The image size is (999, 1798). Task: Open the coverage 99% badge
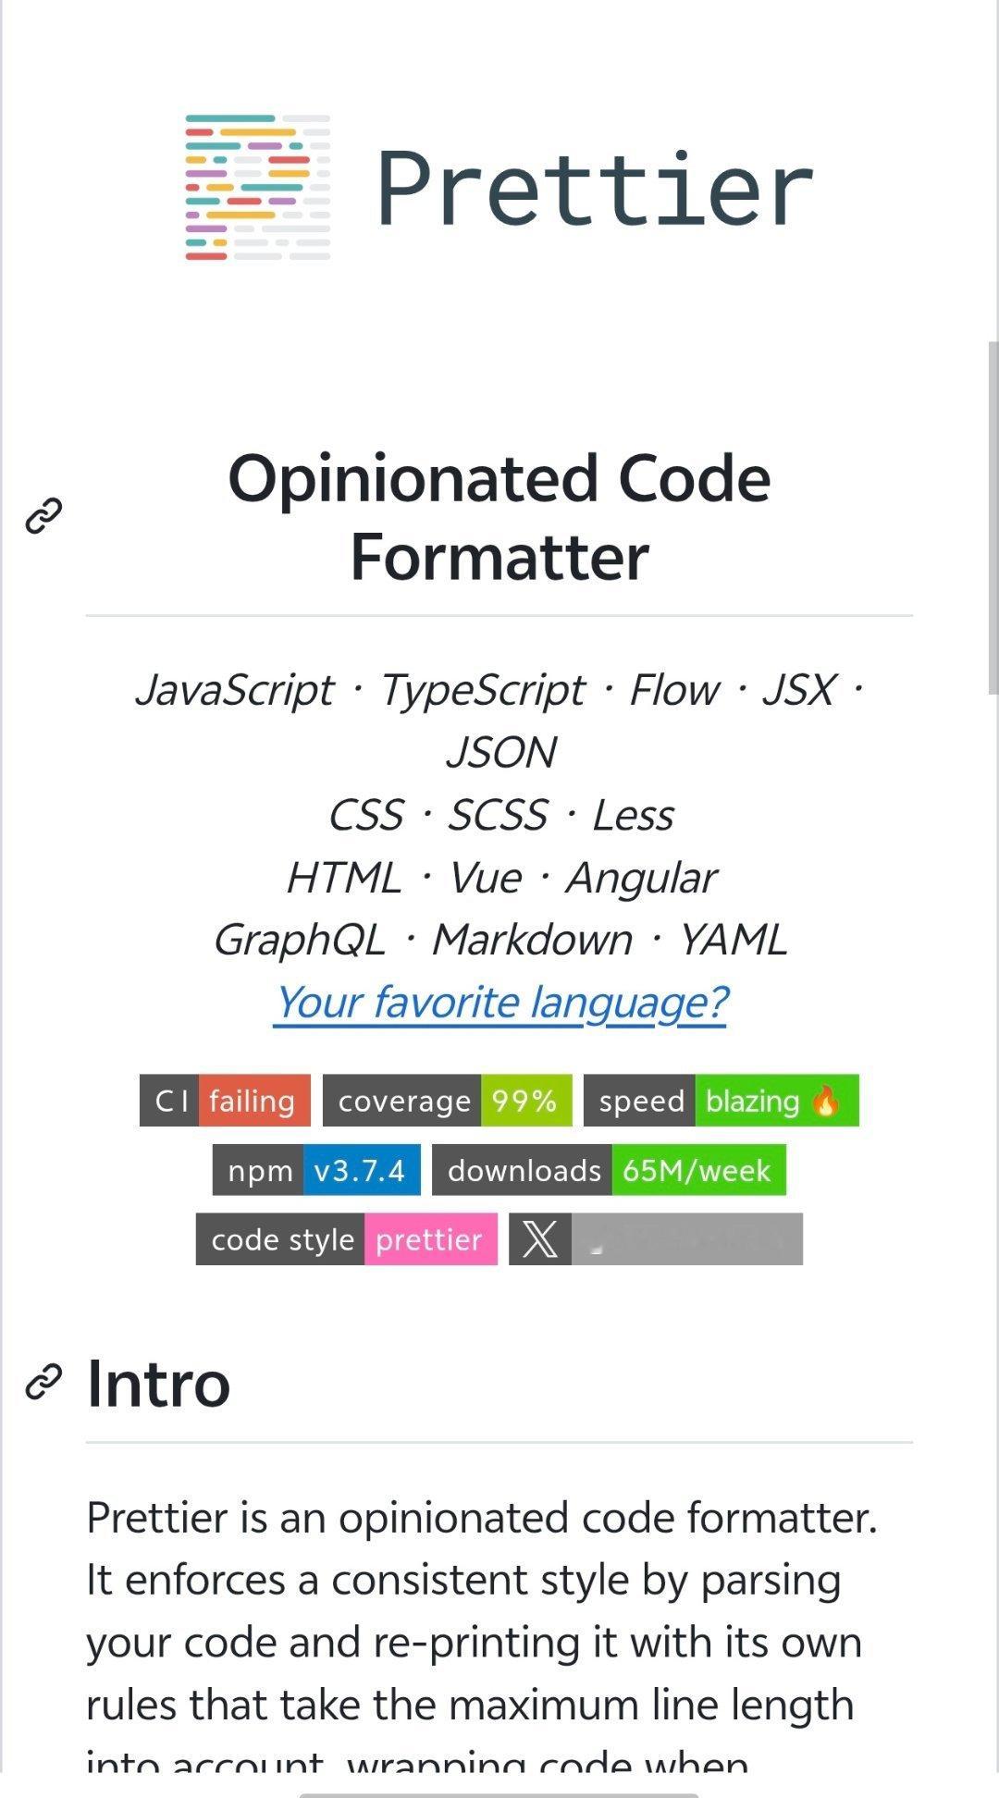click(447, 1101)
